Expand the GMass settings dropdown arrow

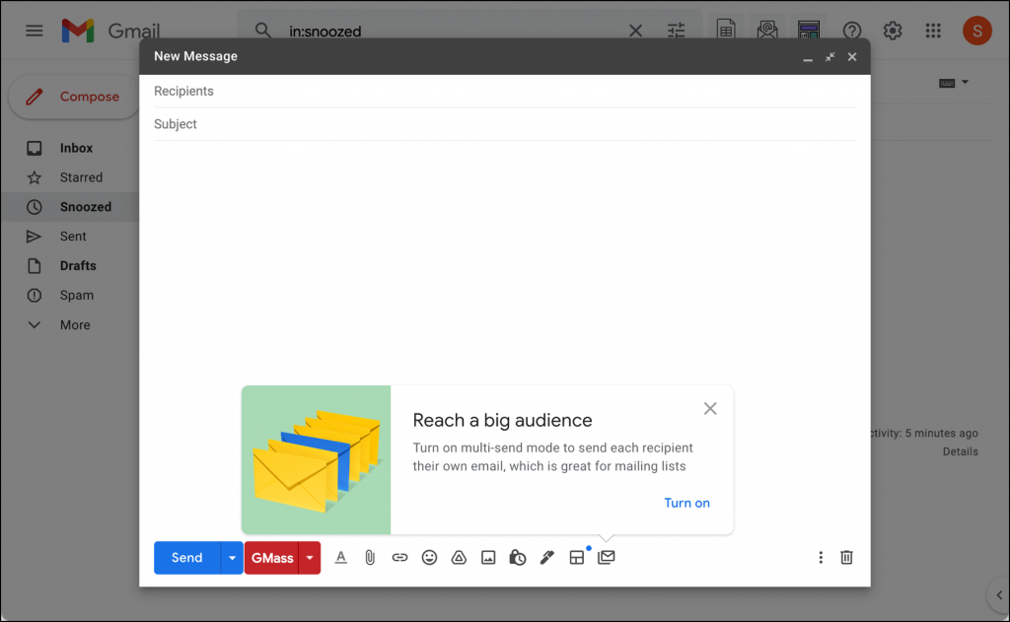(310, 558)
